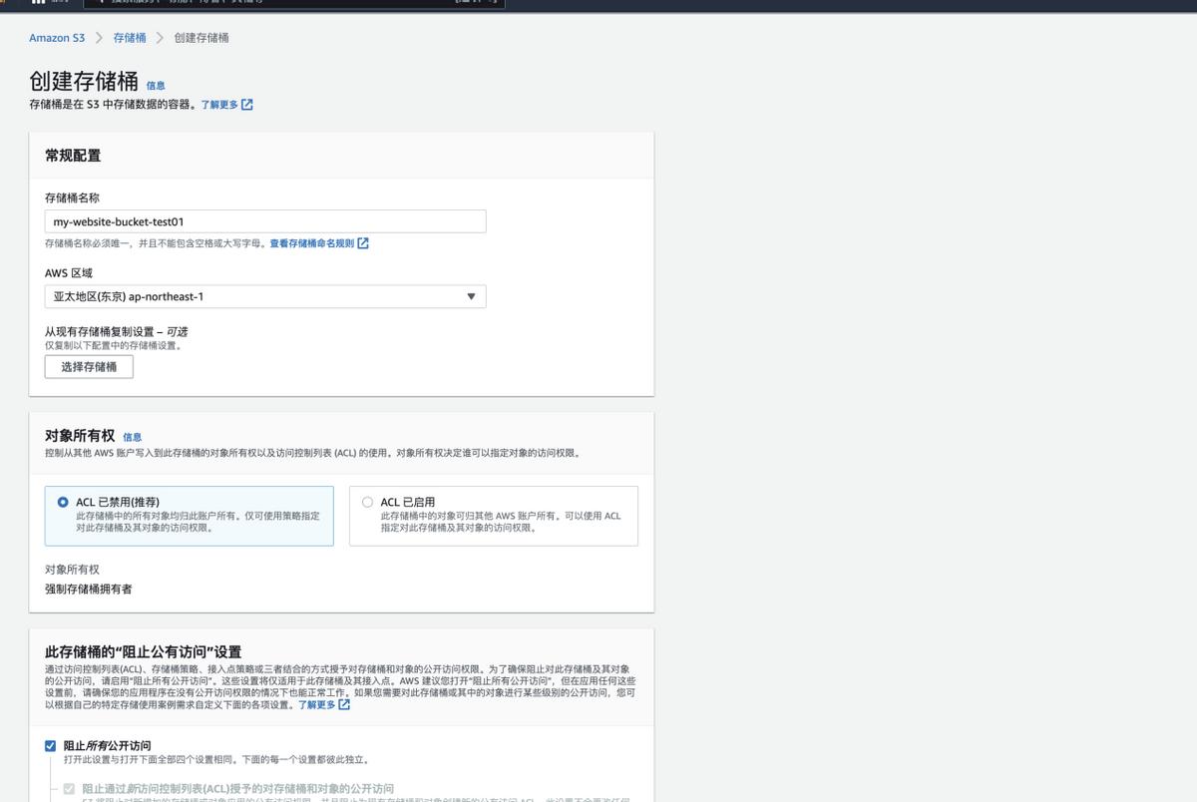Screen dimensions: 1197x802
Task: Click the bucket name input field
Action: pos(264,220)
